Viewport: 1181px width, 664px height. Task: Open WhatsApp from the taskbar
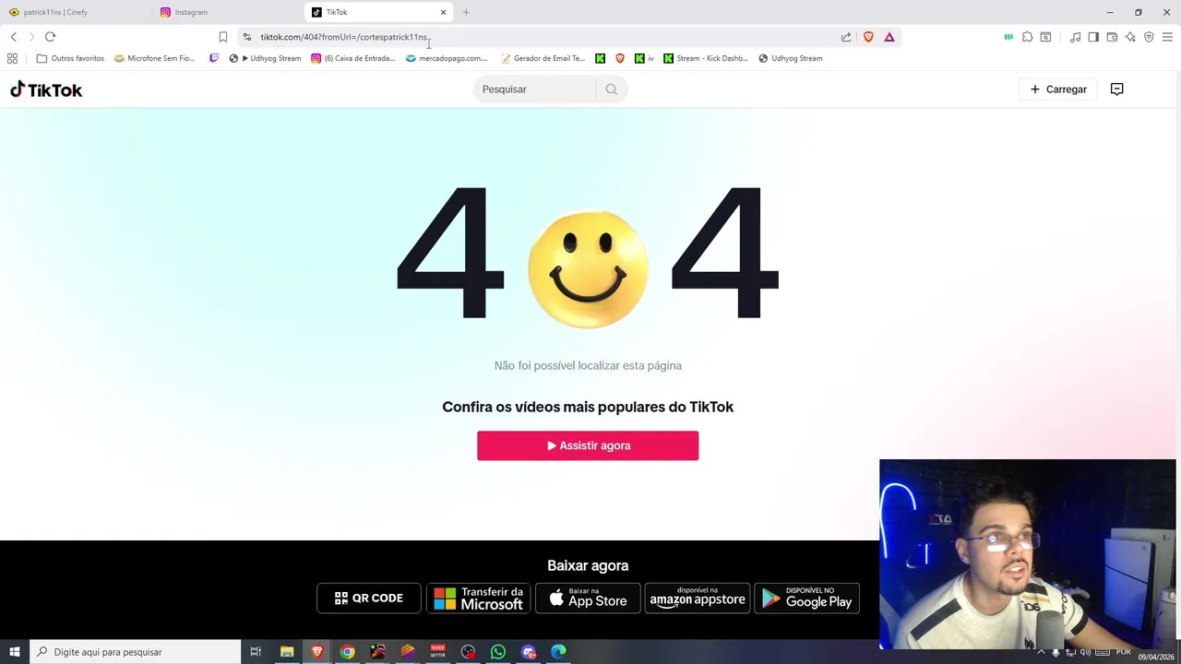498,652
